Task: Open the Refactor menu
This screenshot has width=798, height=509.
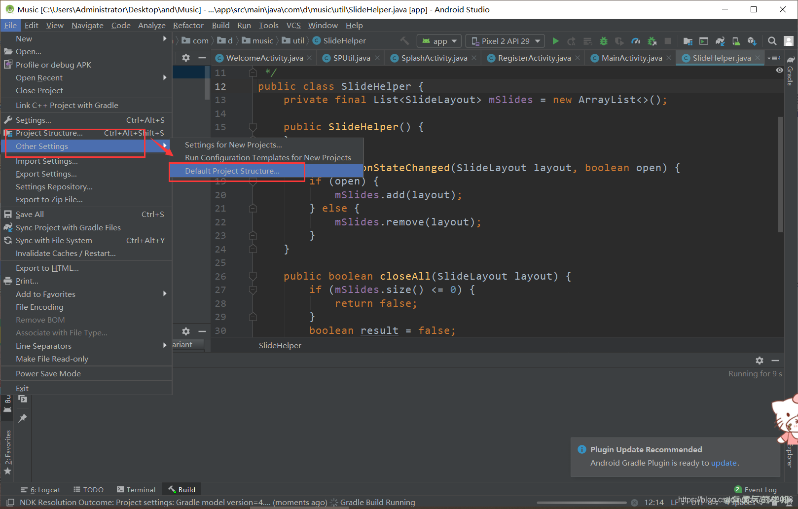Action: (188, 25)
